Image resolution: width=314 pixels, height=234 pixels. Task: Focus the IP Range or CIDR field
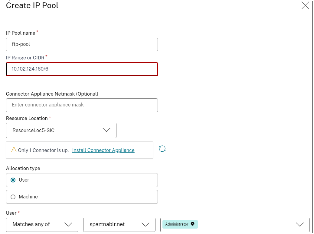(82, 69)
